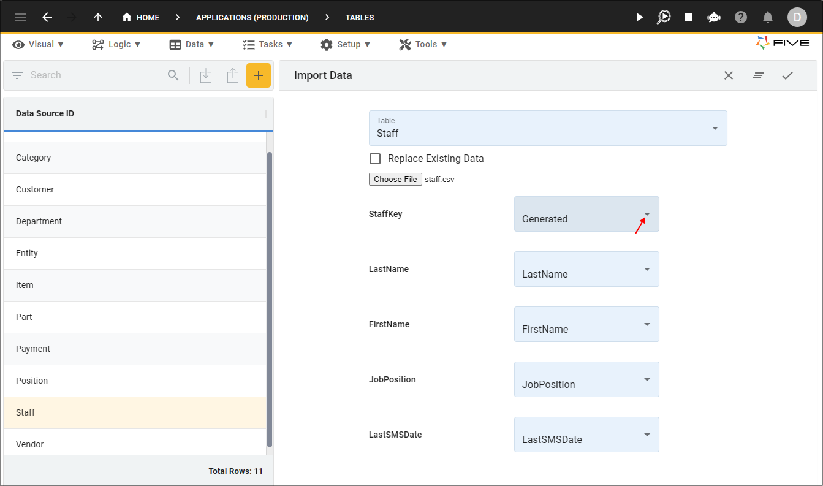823x486 pixels.
Task: Click the yellow plus add button
Action: (259, 75)
